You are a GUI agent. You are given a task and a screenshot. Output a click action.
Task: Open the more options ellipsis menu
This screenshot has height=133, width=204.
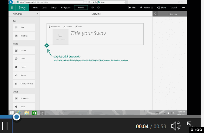point(183,7)
